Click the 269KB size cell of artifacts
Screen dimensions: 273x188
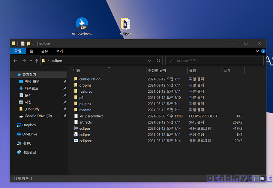(237, 122)
